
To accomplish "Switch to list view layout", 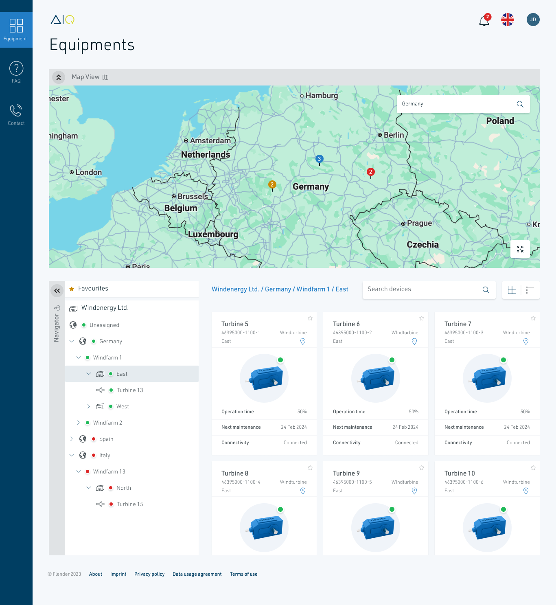I will click(530, 290).
